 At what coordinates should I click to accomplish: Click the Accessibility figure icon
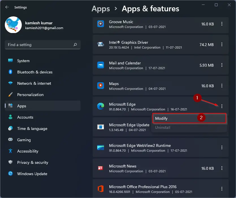click(10, 151)
